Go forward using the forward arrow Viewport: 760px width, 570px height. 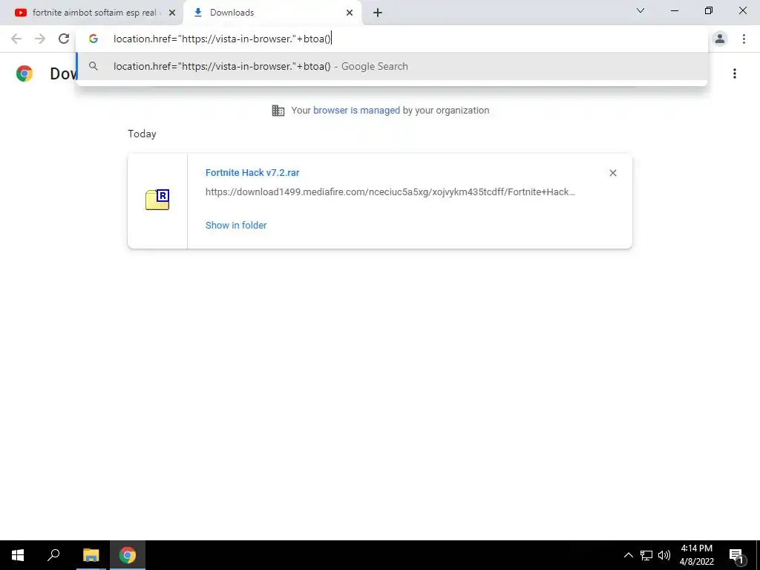point(40,39)
